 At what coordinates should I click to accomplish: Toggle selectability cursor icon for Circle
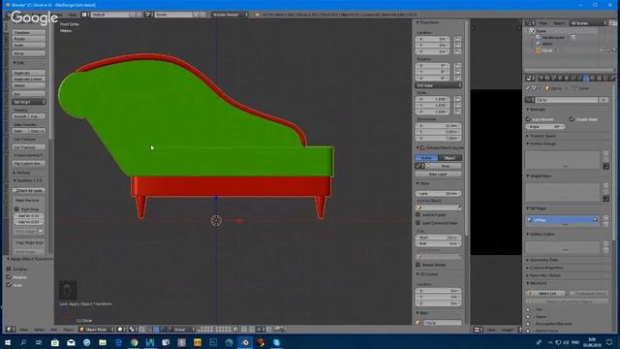coord(608,50)
